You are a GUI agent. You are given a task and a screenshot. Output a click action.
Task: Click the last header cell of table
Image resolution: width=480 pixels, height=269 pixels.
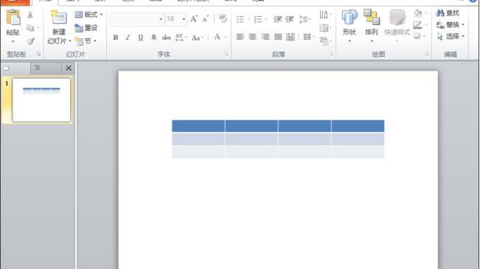tap(358, 126)
